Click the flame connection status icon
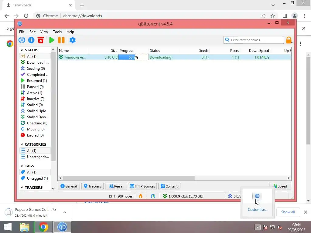The width and height of the screenshot is (311, 233). point(141,196)
